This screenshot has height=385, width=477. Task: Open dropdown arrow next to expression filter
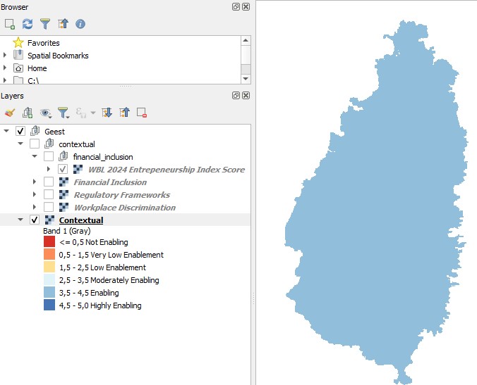click(93, 113)
